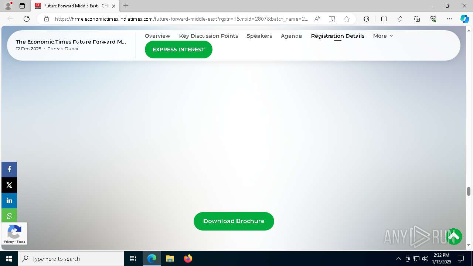The image size is (473, 266).
Task: Select the Future Forward Middle East tab
Action: click(75, 6)
